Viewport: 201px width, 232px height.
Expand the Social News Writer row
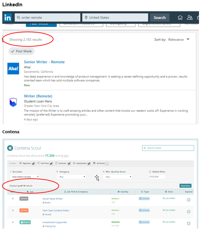click(188, 200)
